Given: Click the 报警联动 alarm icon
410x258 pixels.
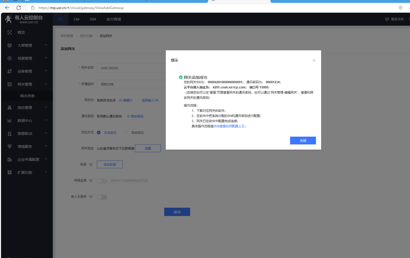Looking at the screenshot, I should 10,134.
